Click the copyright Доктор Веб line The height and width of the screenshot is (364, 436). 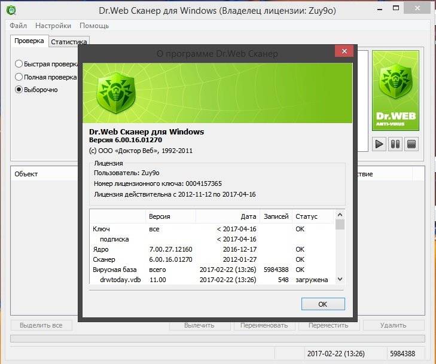click(141, 151)
